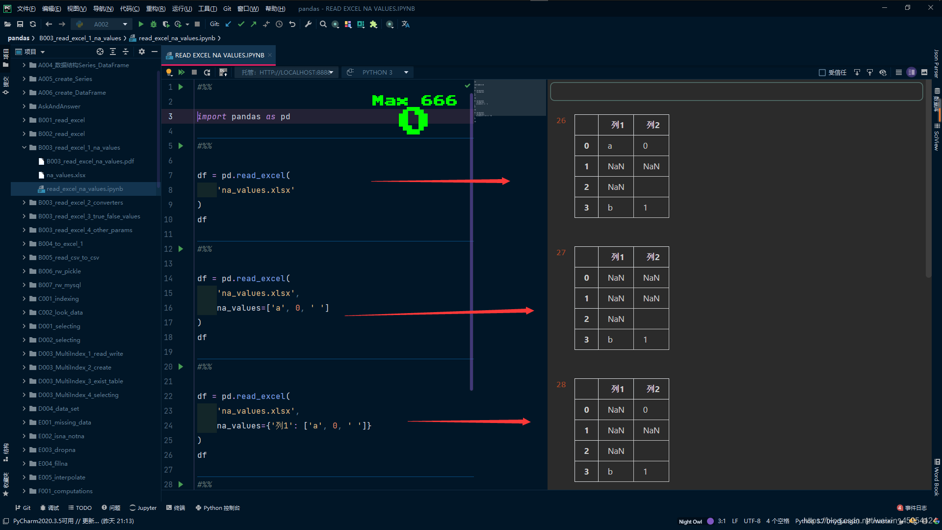Show Git history clock icon
The width and height of the screenshot is (942, 530).
[279, 24]
